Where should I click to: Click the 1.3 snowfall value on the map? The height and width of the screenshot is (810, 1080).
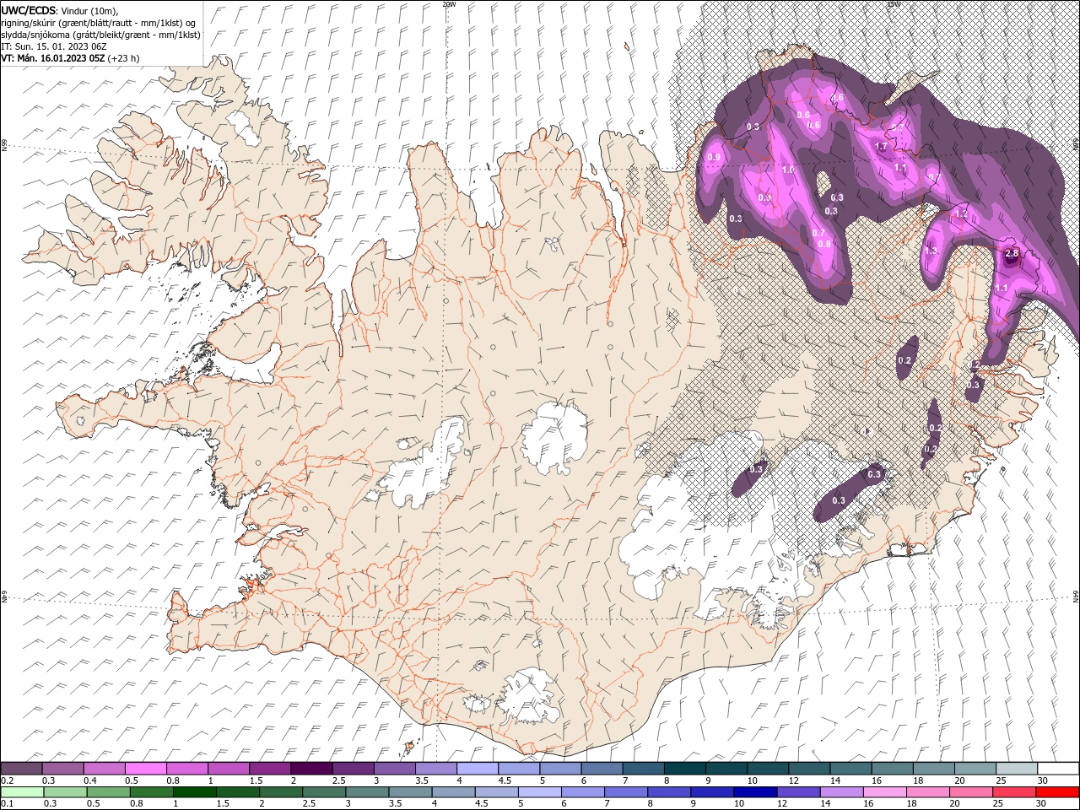pos(931,251)
